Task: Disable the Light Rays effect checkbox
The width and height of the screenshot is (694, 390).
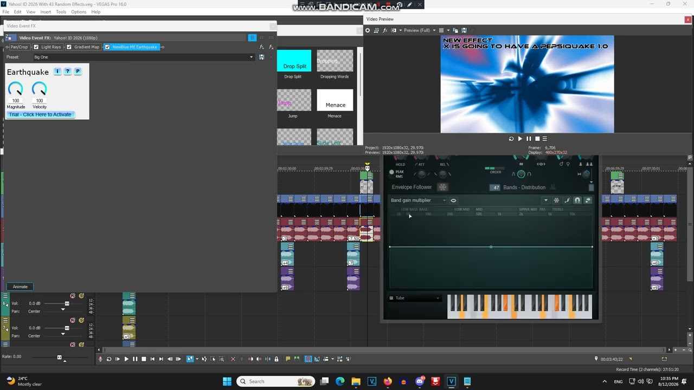Action: (36, 47)
